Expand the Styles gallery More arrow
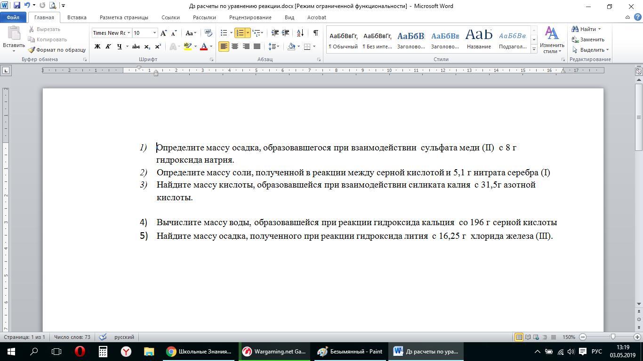Viewport: 643px width, 361px height. [534, 49]
